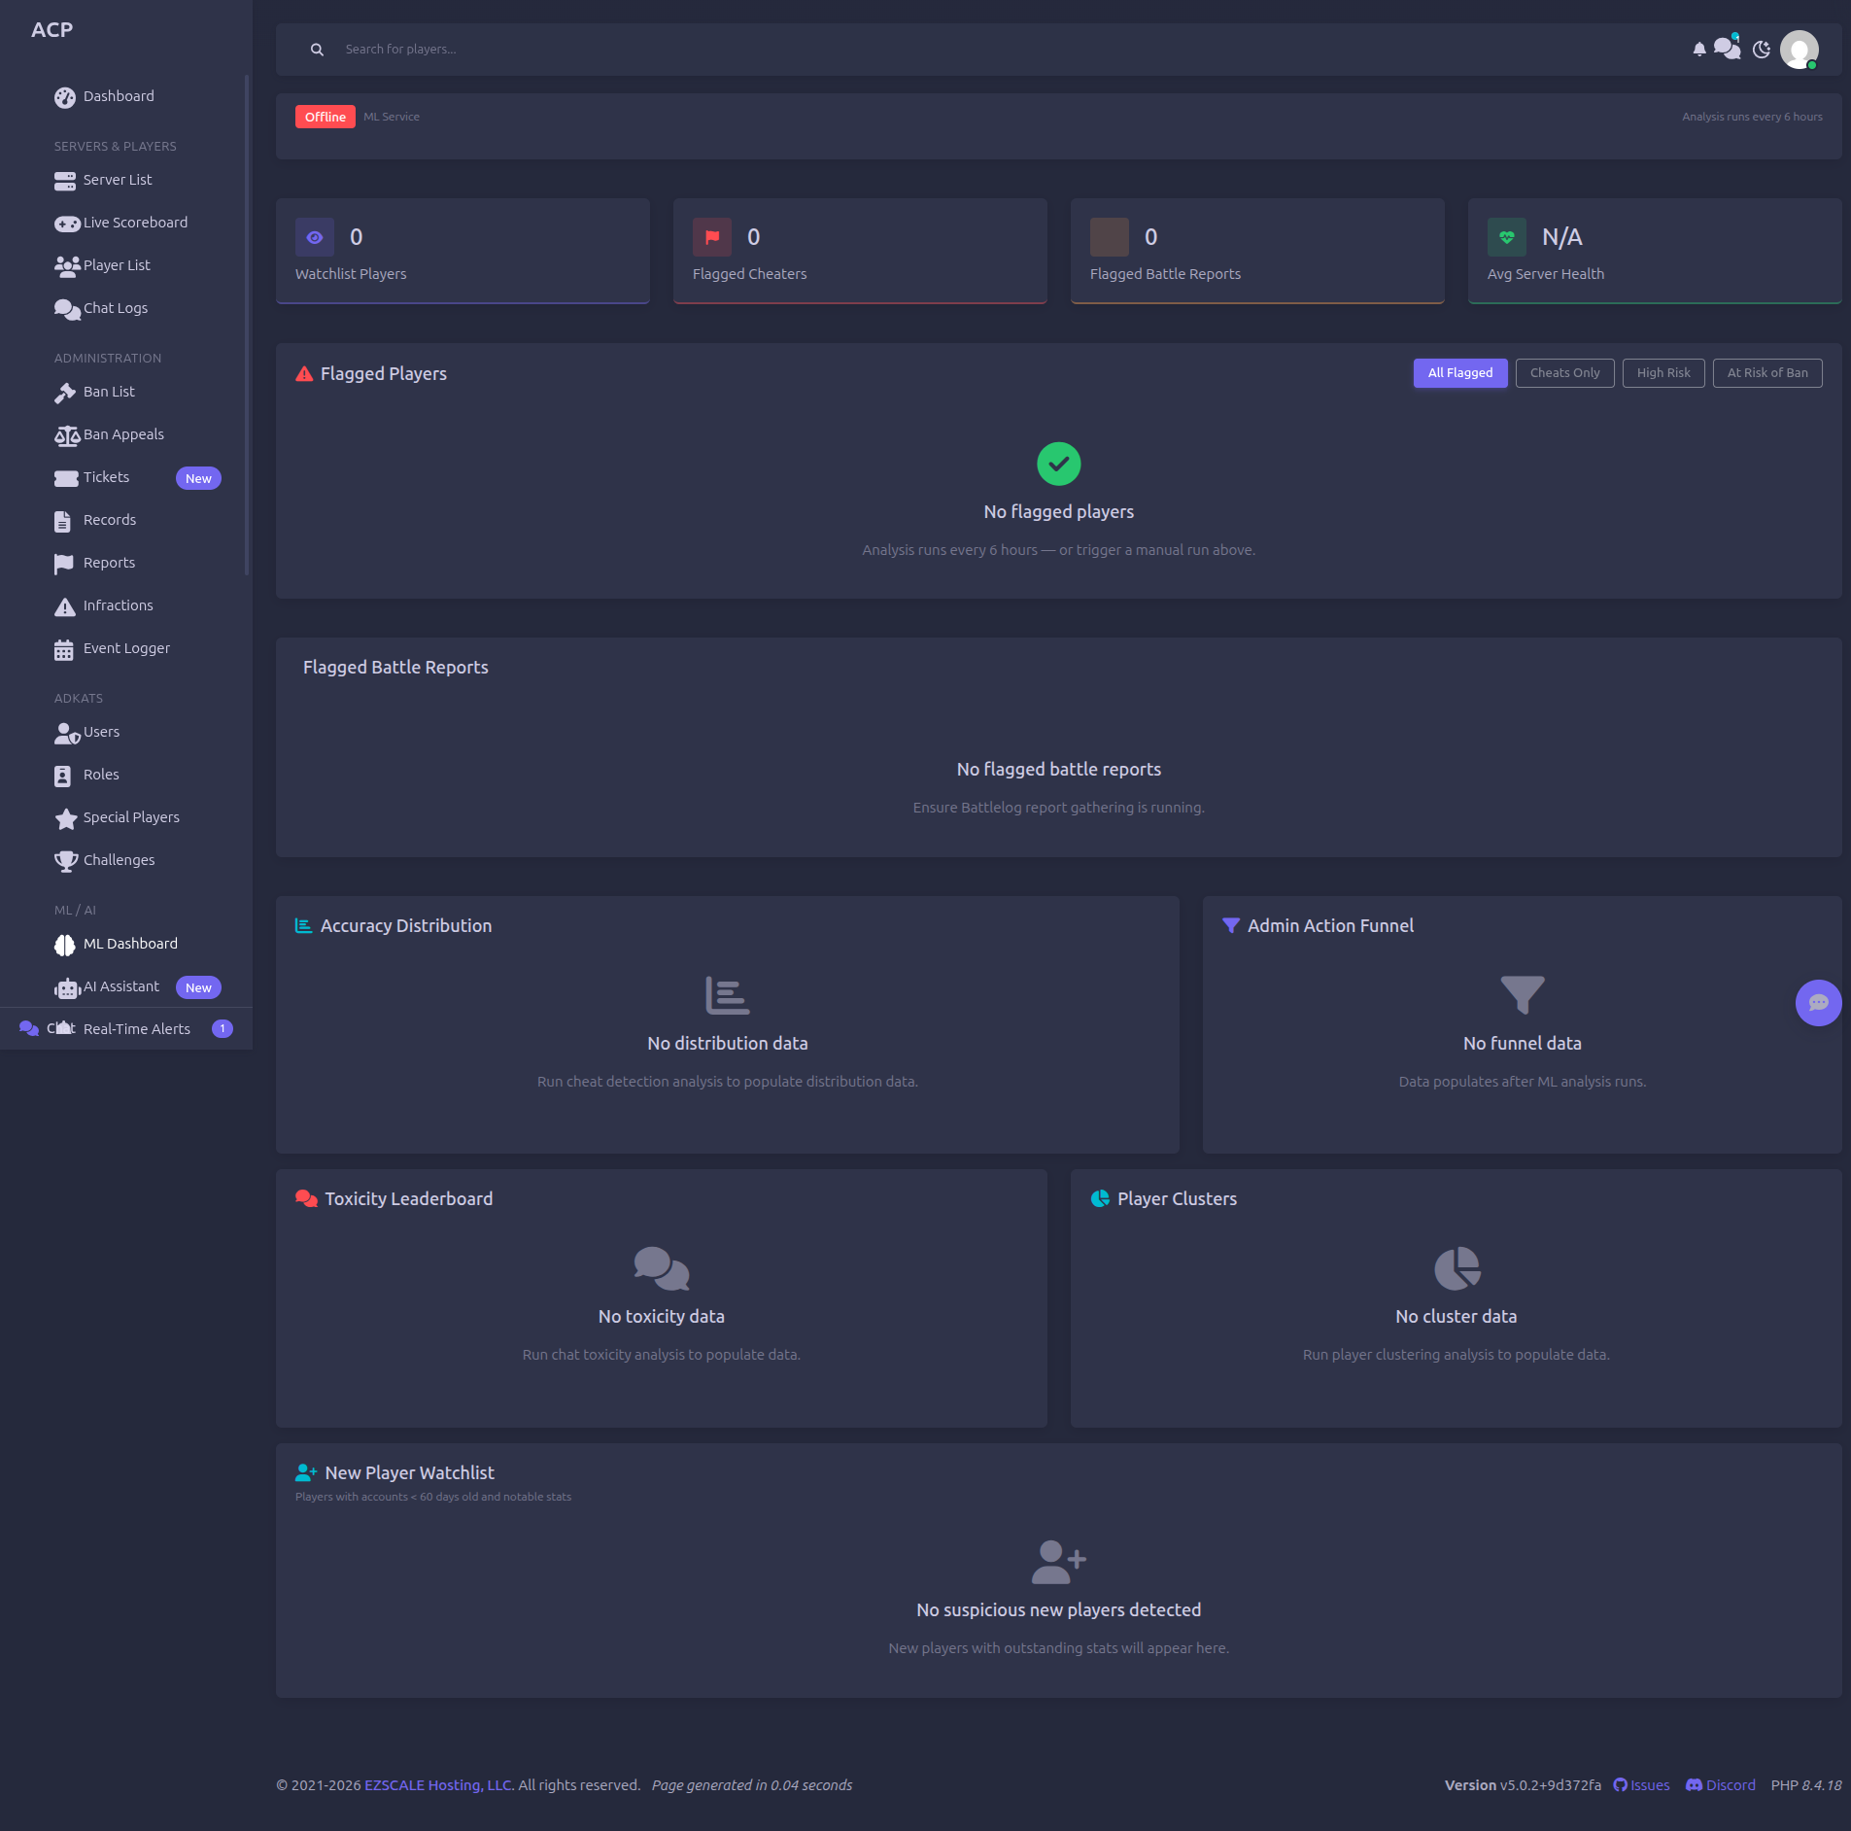Click the notification bell icon
The height and width of the screenshot is (1831, 1851).
[x=1698, y=50]
